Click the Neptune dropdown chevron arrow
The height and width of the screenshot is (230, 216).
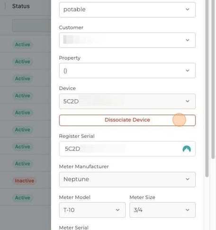point(188,179)
